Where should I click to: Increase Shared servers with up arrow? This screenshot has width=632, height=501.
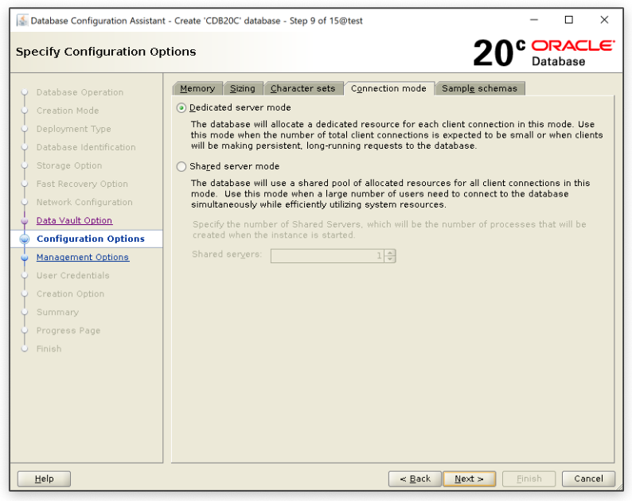tap(390, 253)
